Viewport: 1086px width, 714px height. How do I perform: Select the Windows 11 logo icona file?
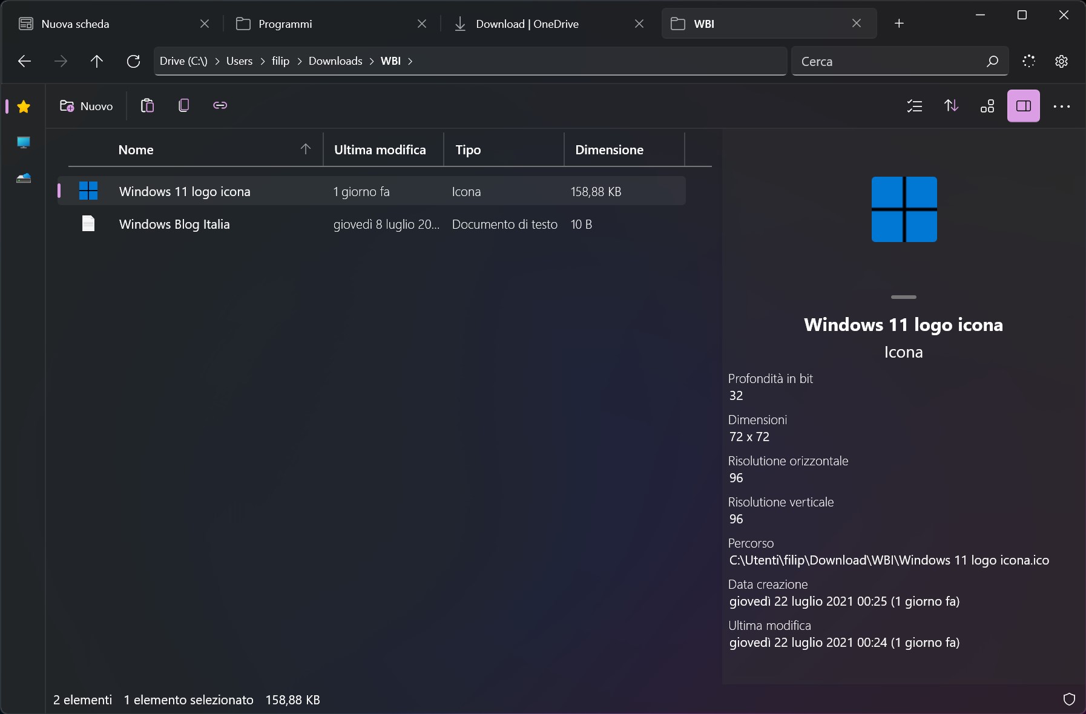point(372,191)
